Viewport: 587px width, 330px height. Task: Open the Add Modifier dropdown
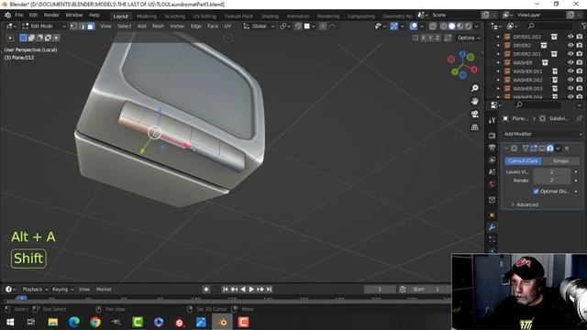[542, 134]
